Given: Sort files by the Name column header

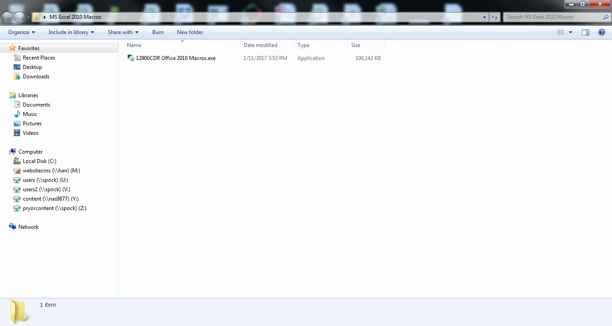Looking at the screenshot, I should pos(134,45).
